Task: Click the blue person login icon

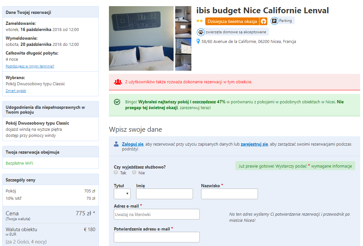Action: pos(116,144)
